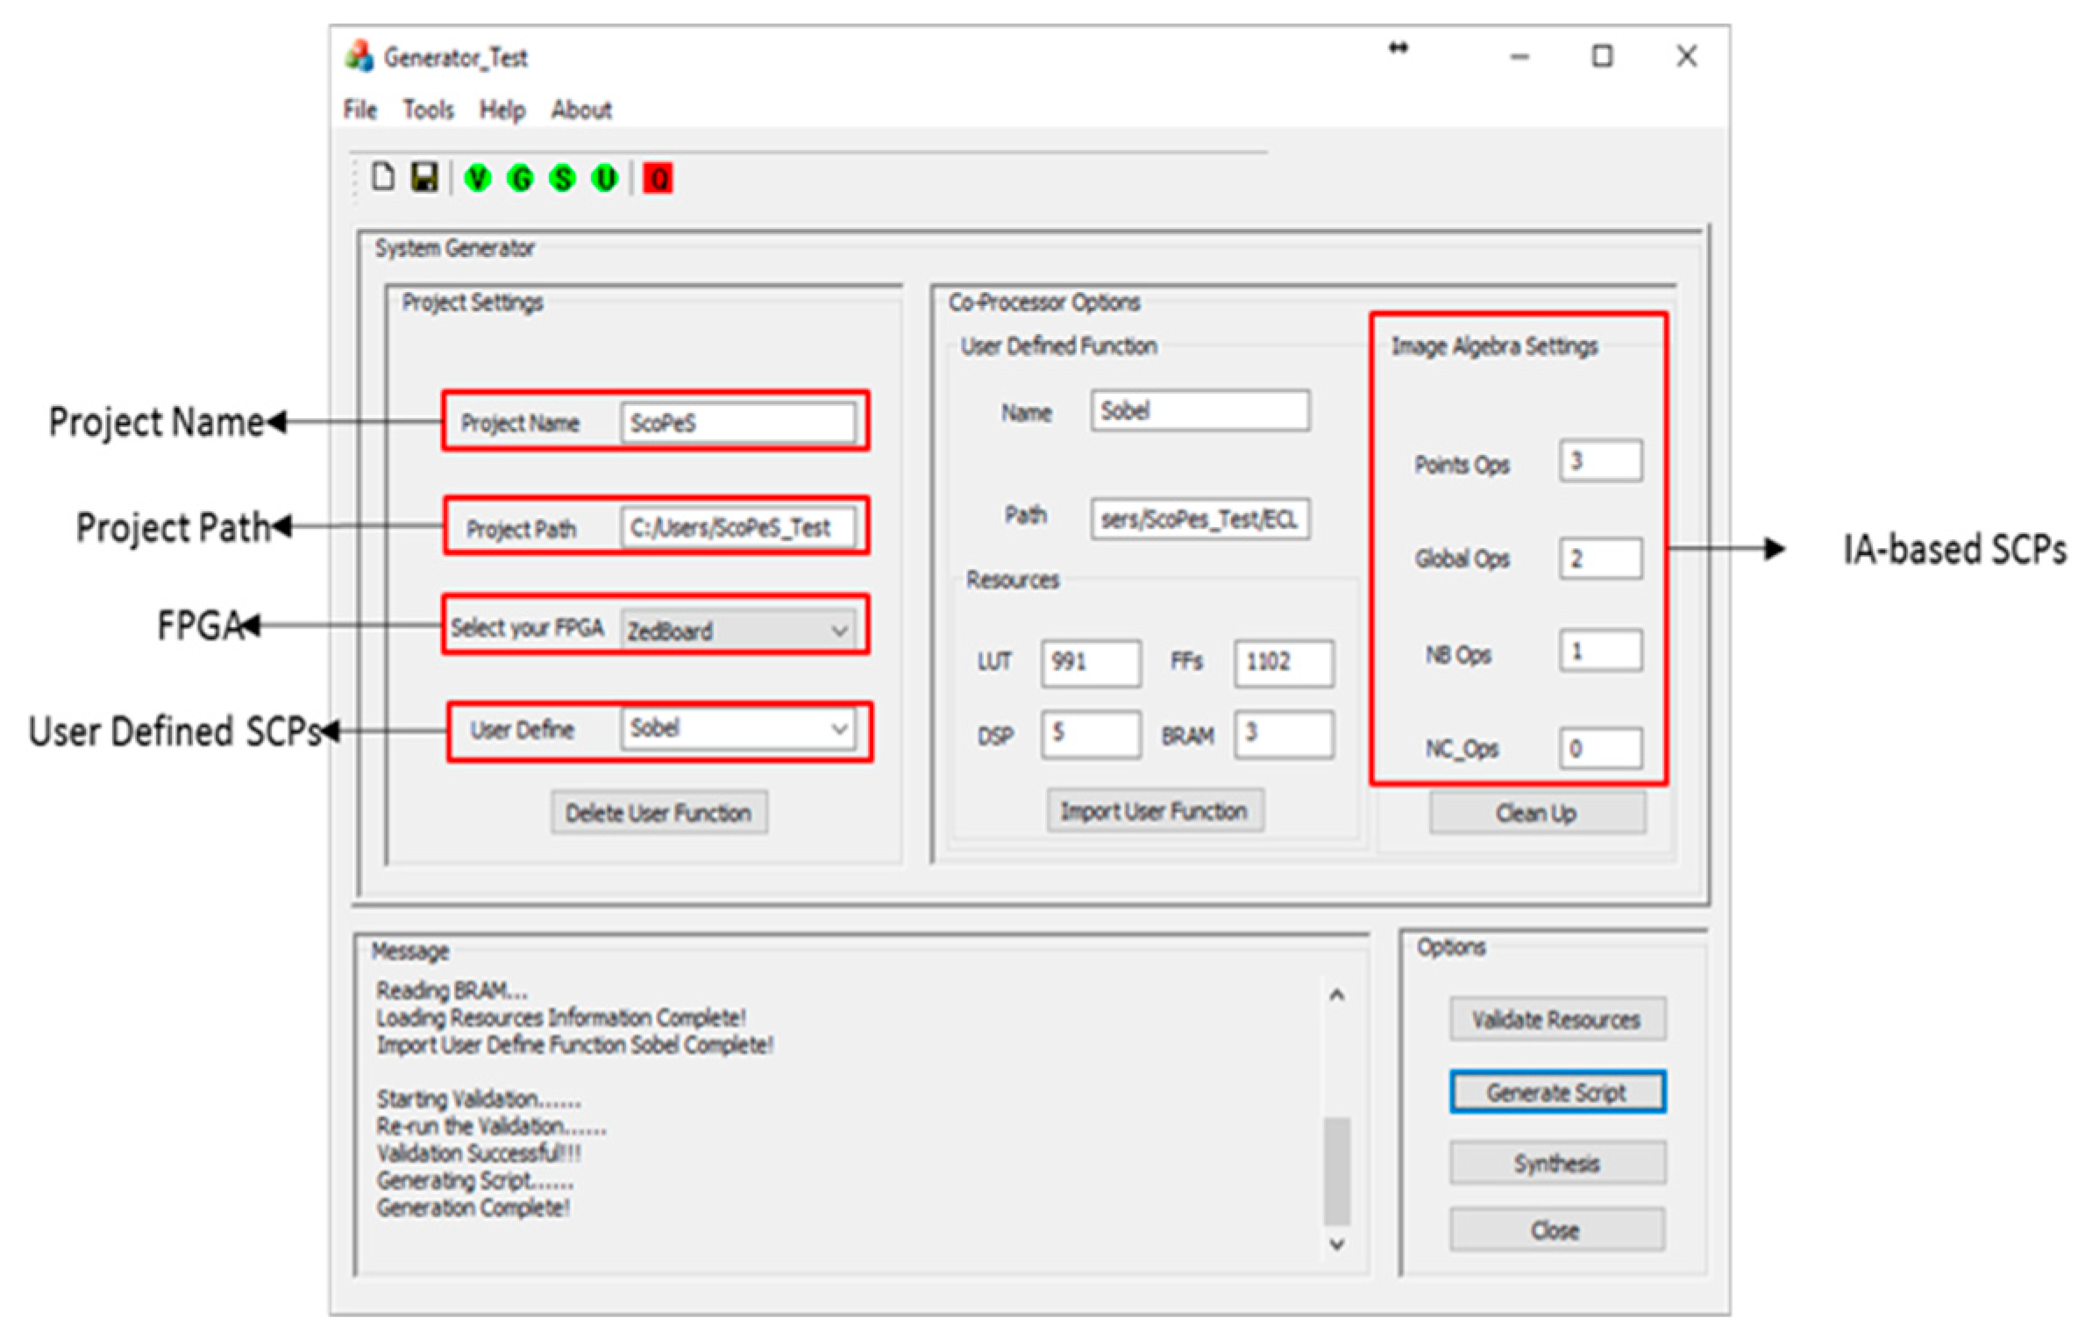Open the File menu
The width and height of the screenshot is (2085, 1339).
[x=359, y=110]
